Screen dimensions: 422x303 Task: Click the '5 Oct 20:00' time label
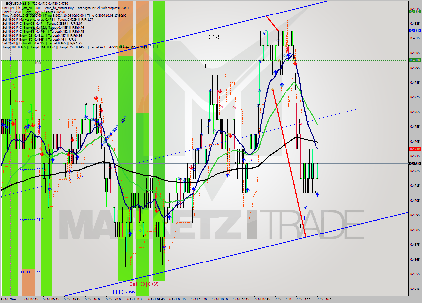(114, 299)
